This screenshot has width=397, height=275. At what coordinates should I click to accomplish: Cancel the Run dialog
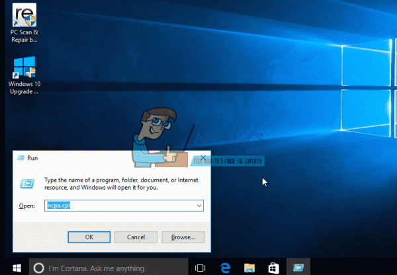click(x=136, y=237)
